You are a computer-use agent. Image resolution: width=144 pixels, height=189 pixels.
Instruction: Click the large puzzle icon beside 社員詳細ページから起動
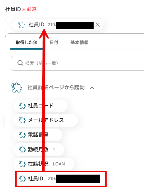[17, 87]
